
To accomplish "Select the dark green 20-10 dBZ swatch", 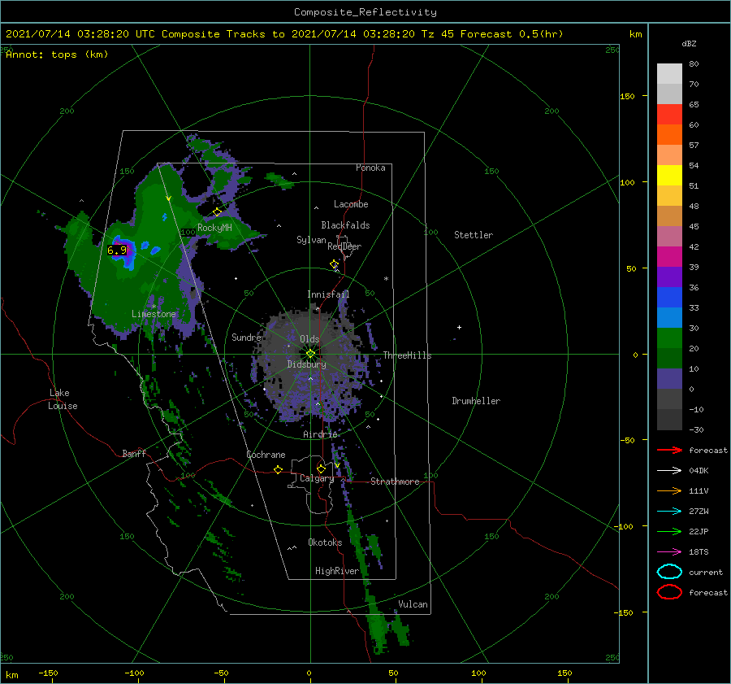I will [x=669, y=359].
